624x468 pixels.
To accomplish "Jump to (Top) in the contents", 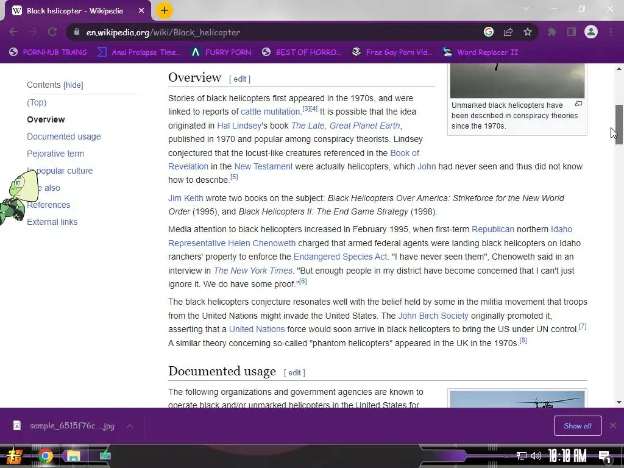I will coord(37,102).
